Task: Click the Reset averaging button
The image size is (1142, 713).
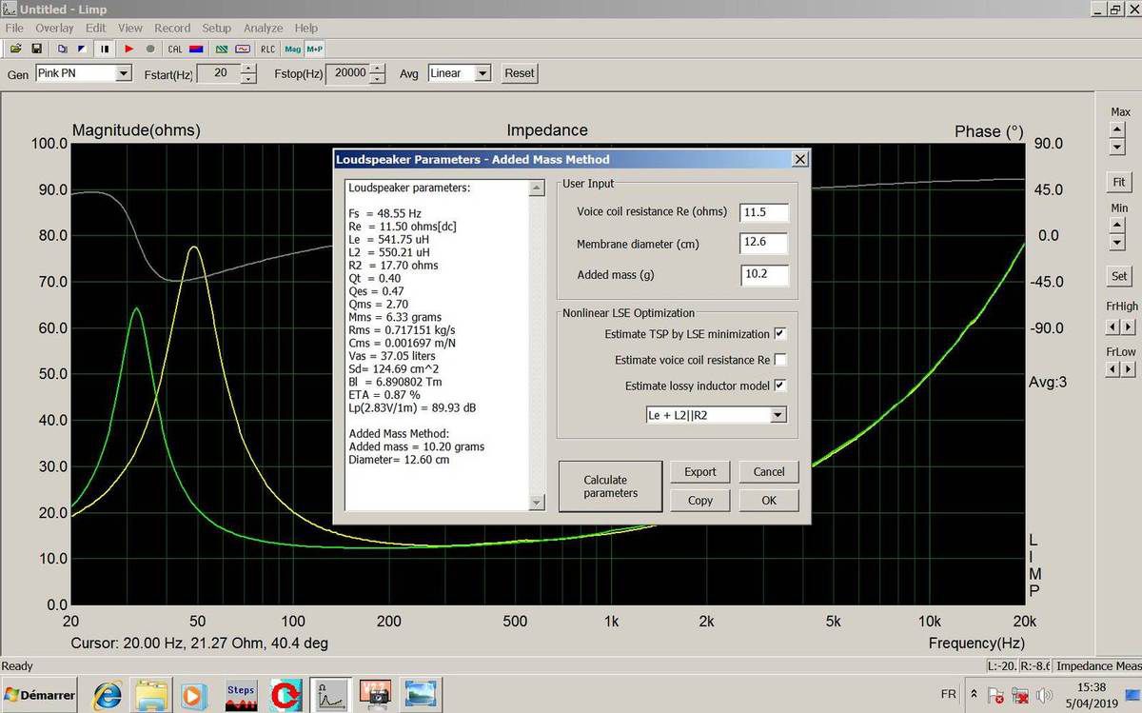Action: 520,73
